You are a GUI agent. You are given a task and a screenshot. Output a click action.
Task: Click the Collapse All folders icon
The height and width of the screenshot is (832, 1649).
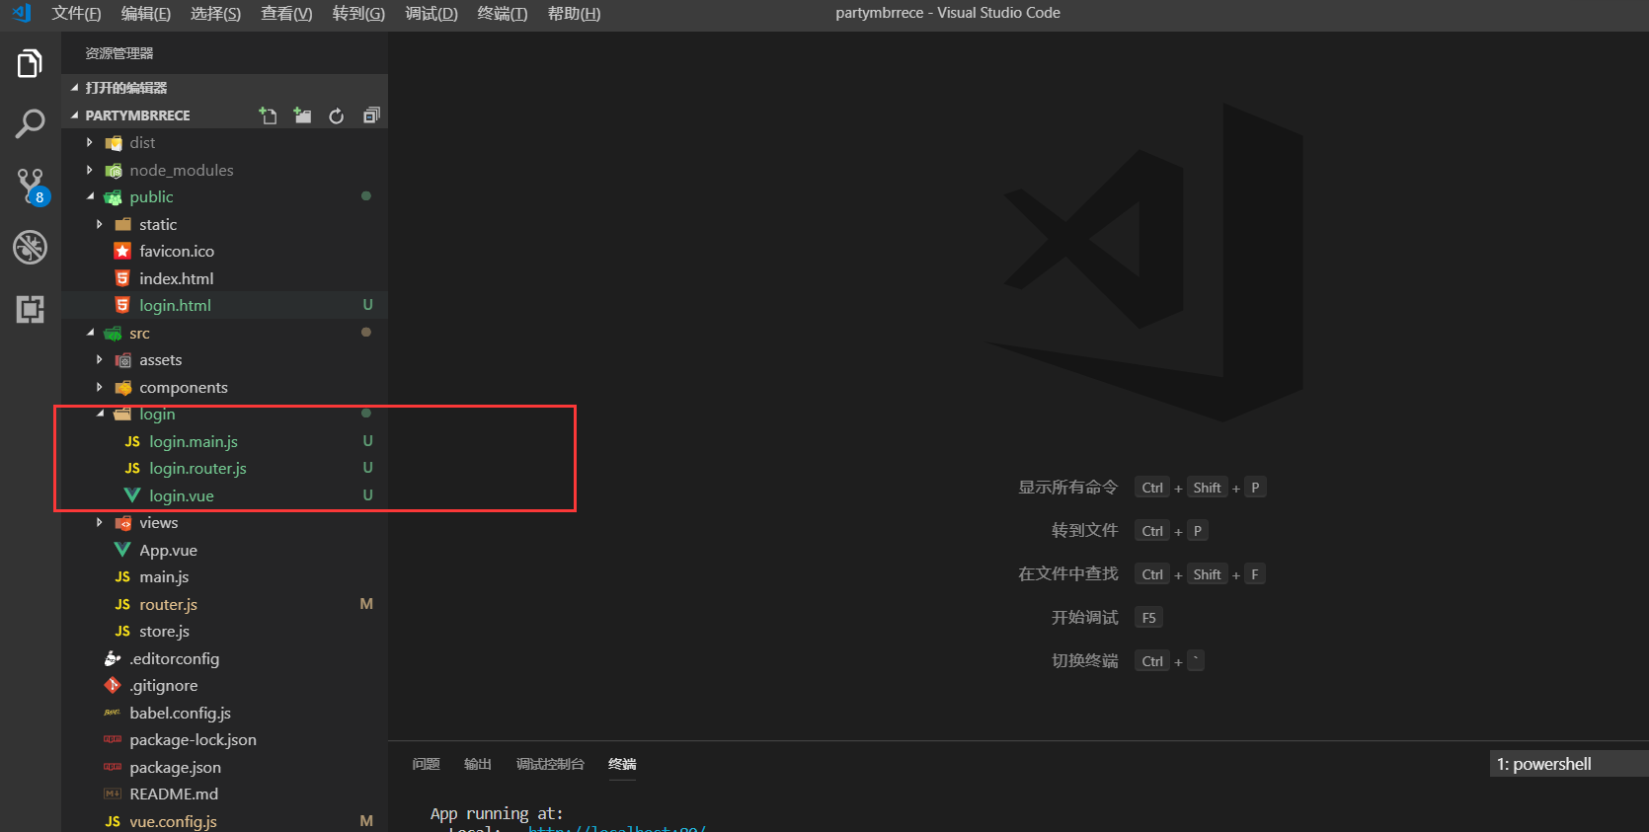click(x=371, y=115)
